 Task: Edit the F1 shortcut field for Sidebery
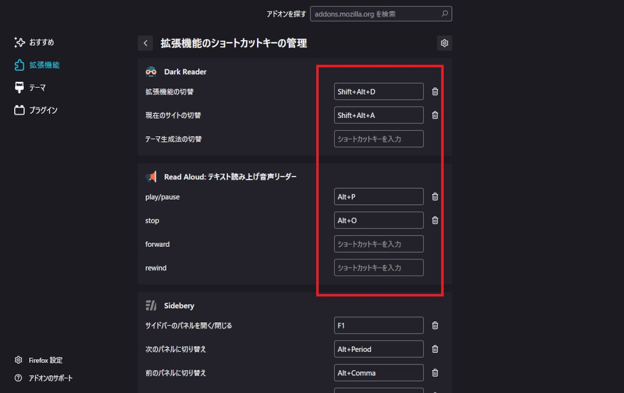tap(379, 325)
